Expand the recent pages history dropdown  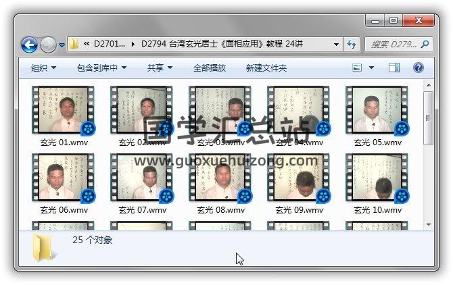(62, 45)
